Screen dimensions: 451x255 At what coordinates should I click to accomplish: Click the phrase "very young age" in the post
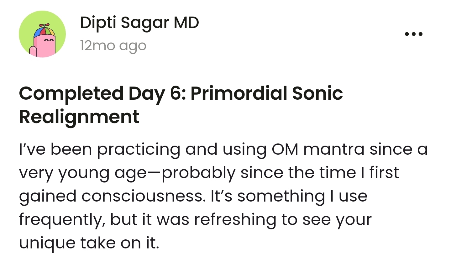click(x=82, y=173)
